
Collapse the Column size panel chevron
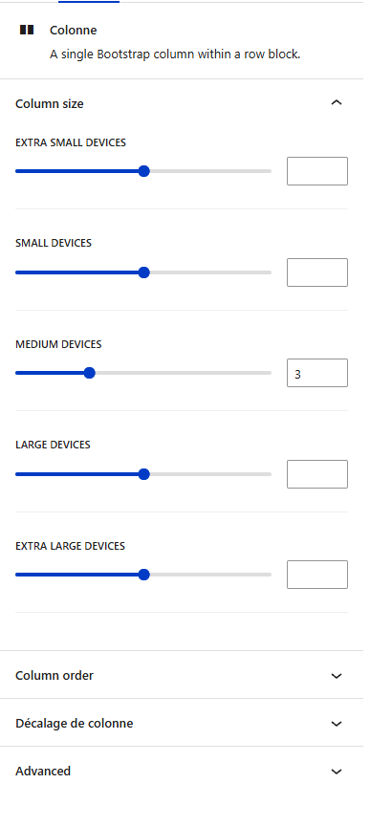[337, 103]
